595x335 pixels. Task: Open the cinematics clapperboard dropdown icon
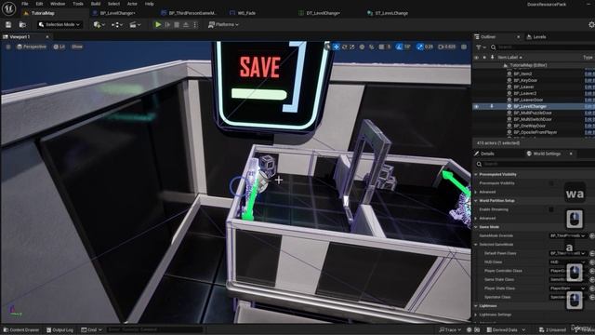pos(135,25)
